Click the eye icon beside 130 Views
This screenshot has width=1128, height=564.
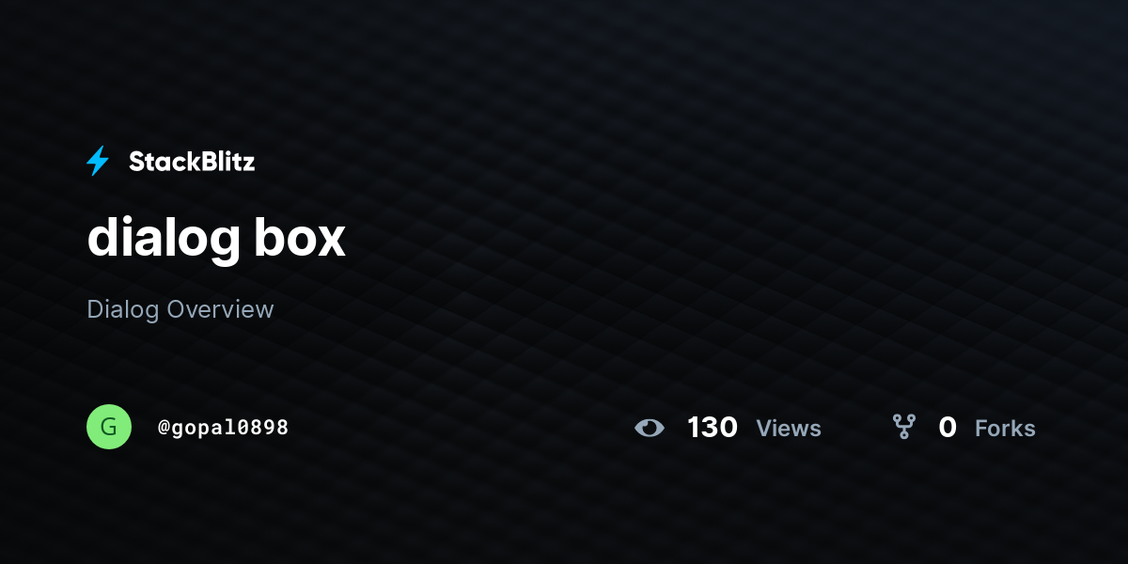coord(650,428)
